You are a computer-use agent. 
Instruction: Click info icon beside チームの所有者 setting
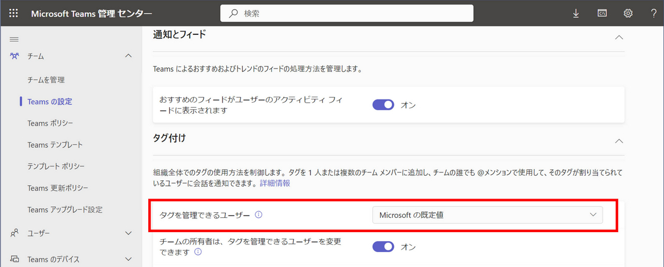pos(198,252)
